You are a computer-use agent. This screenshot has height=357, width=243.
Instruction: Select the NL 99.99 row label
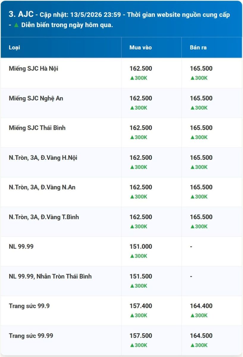(x=21, y=246)
